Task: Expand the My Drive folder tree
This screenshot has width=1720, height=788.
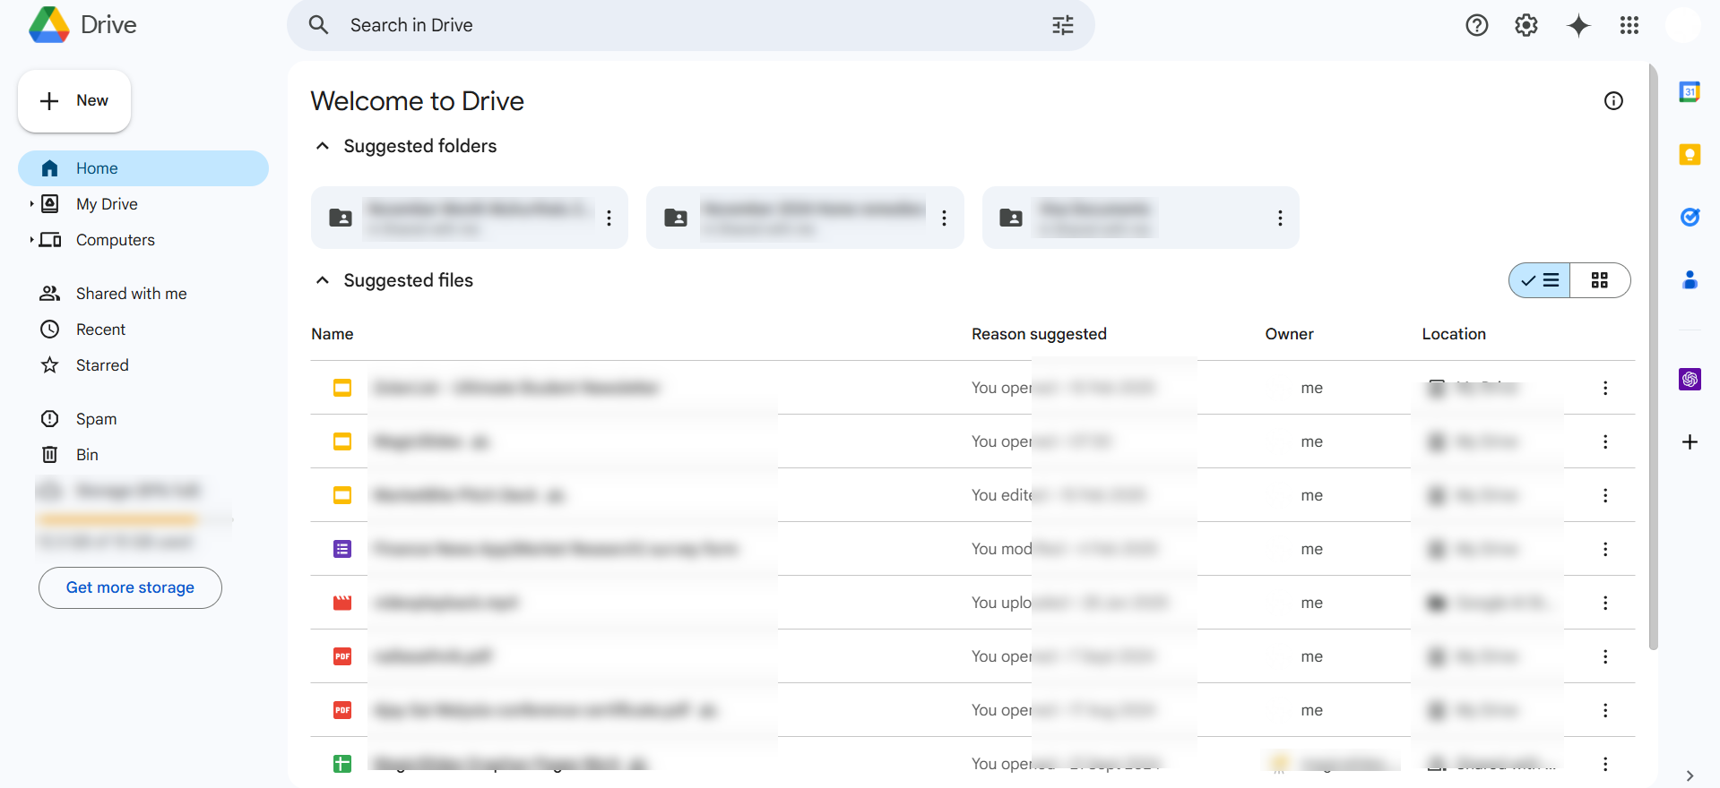Action: [31, 204]
